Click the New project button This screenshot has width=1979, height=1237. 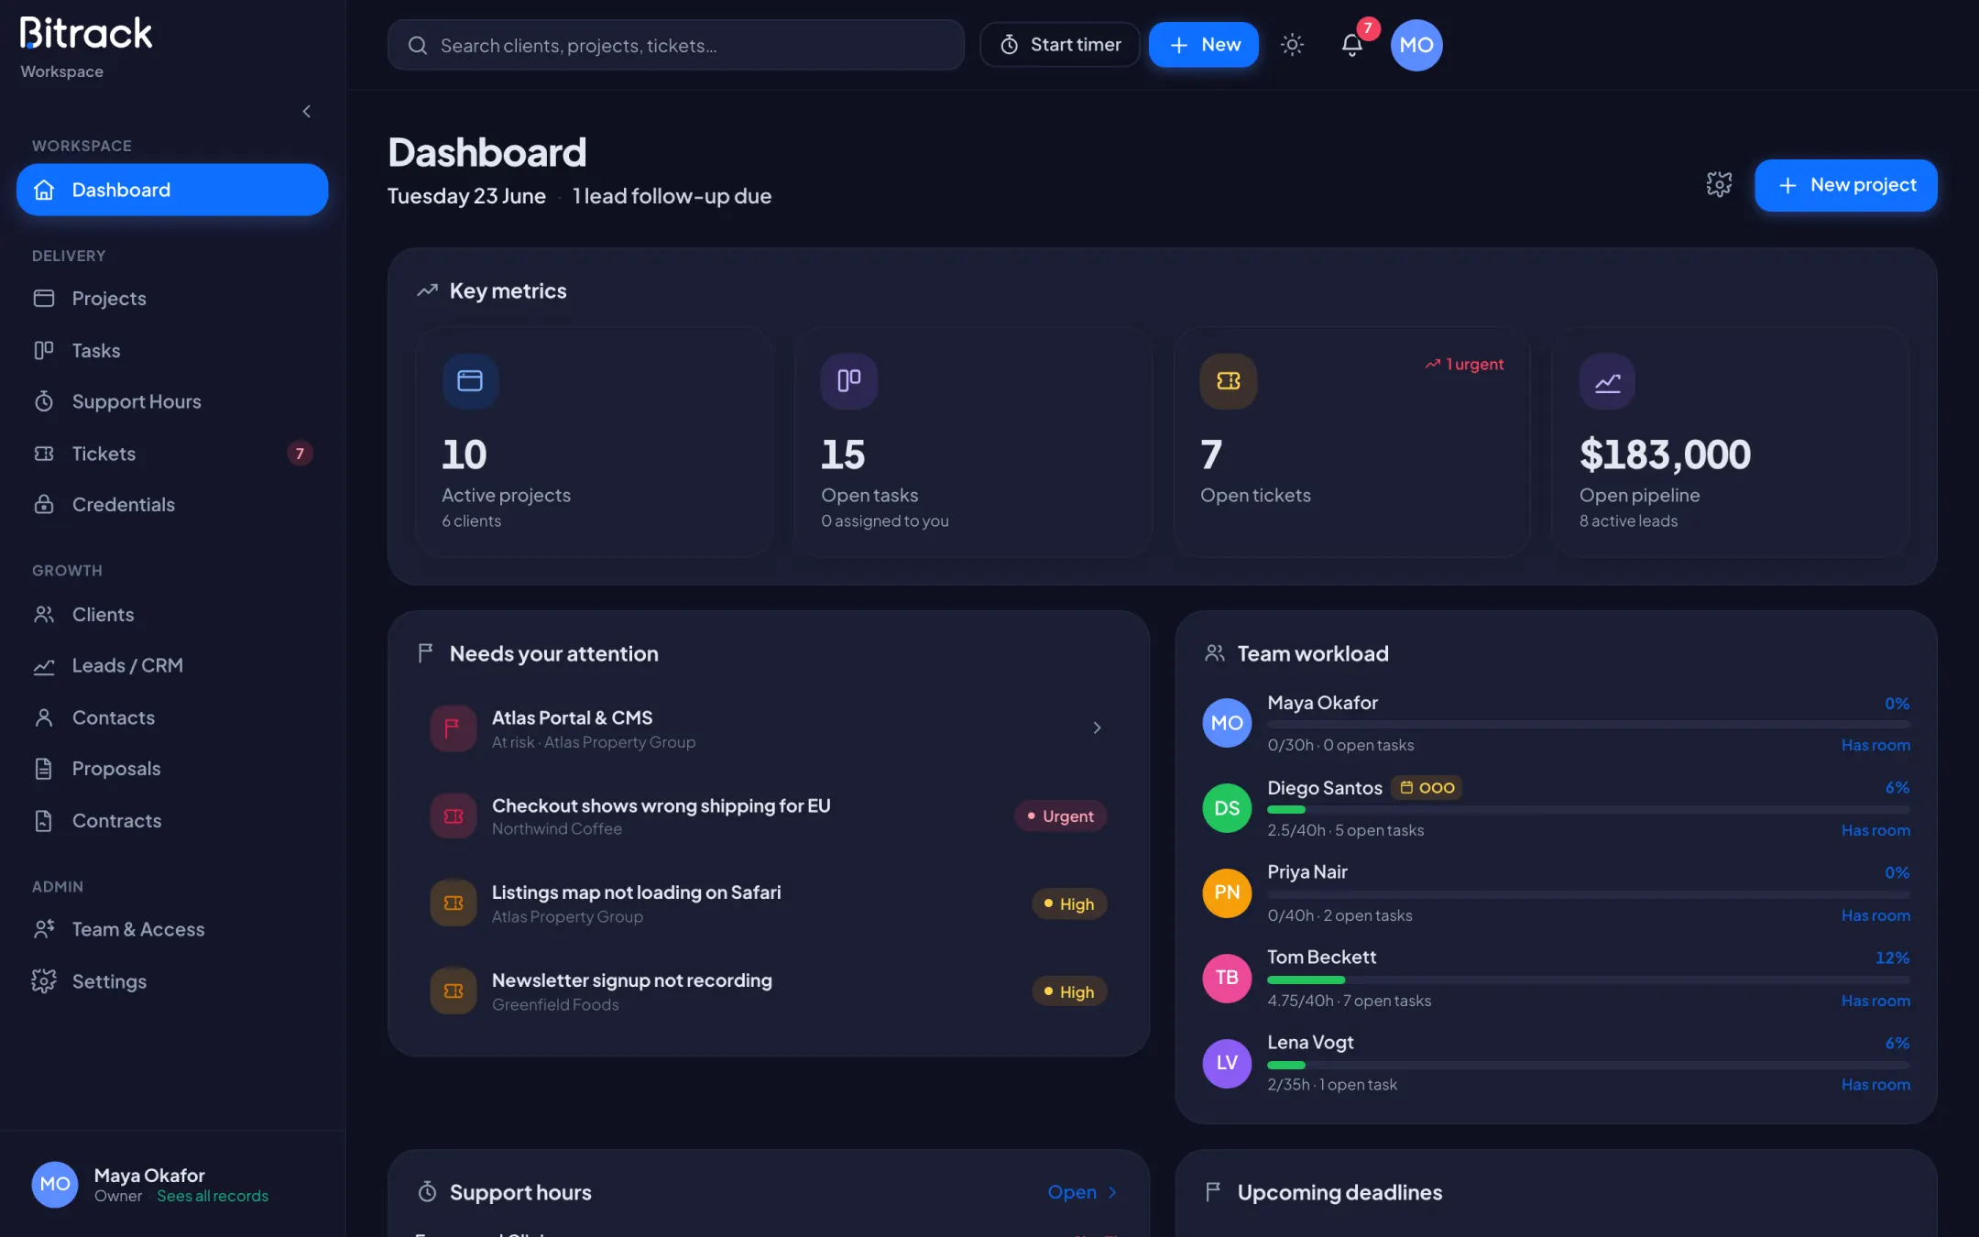tap(1845, 185)
